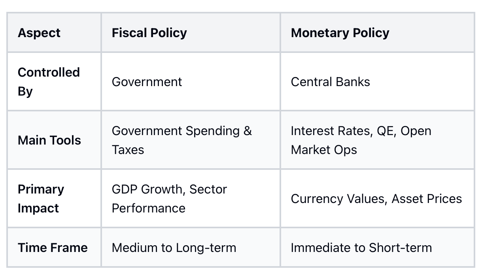Click Interest Rates, QE, Open Market Ops

[x=377, y=140]
